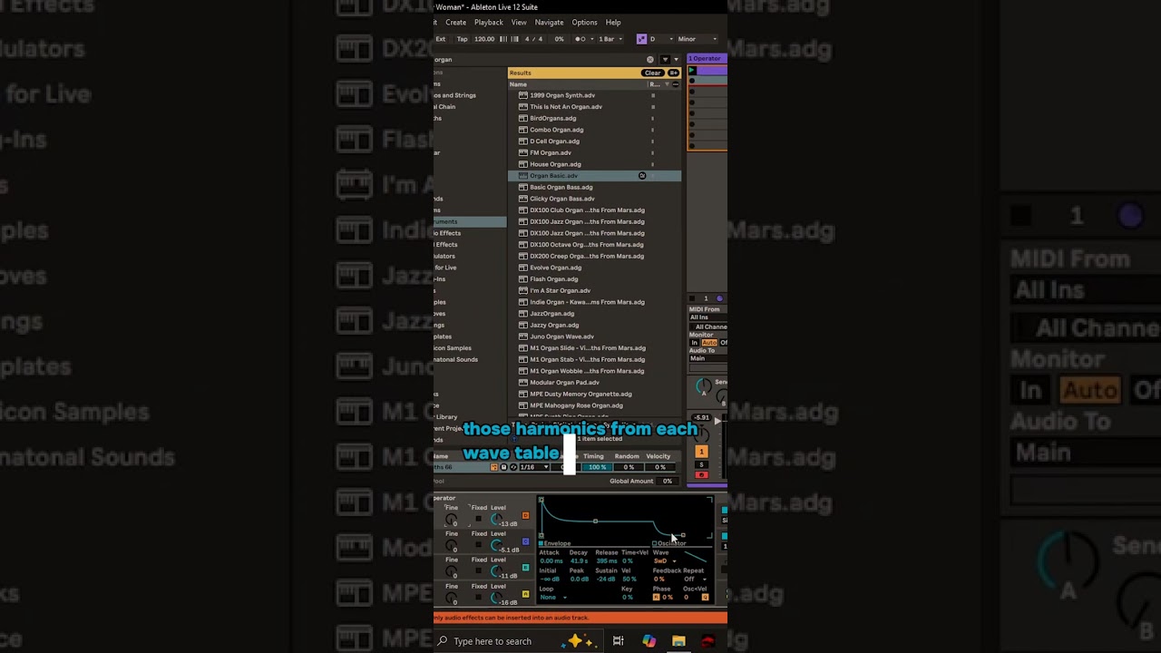Open the browser filter view icon
Screen dimensions: 1161x653
[x=666, y=60]
